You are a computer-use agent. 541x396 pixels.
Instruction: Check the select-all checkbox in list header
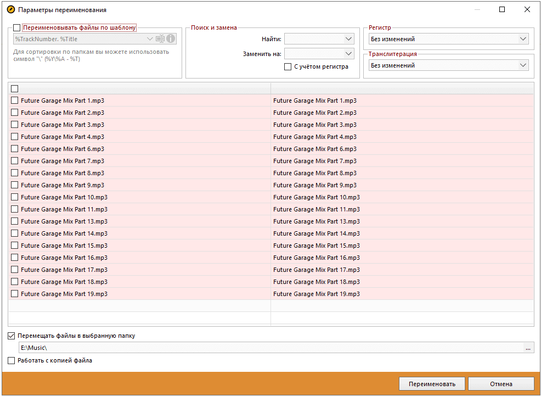pos(14,88)
